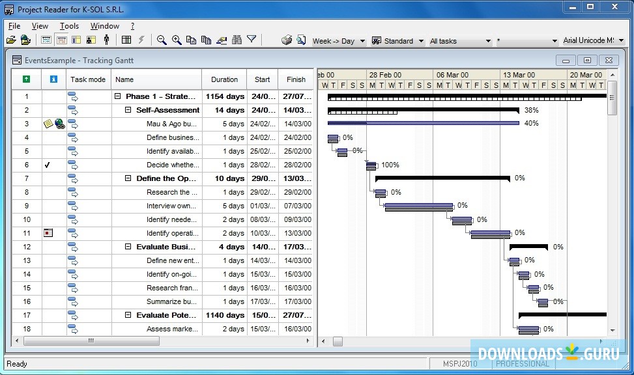
Task: Open the Tools menu
Action: (x=69, y=25)
